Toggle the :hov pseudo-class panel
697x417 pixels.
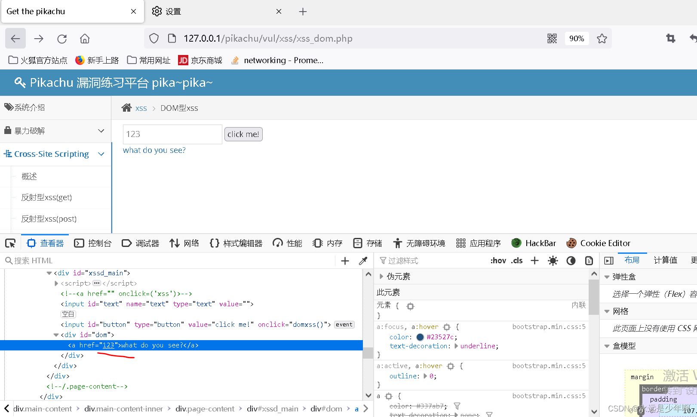(498, 261)
